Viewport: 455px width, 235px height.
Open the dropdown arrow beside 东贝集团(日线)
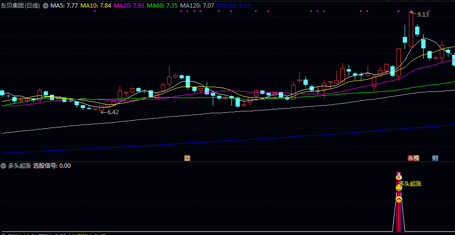coord(45,6)
